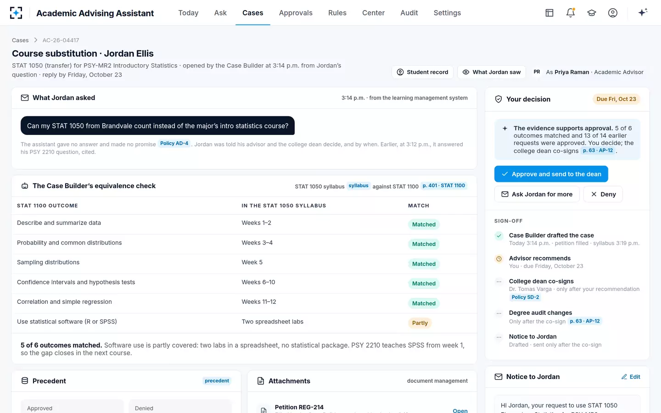
Task: Click the Precedent database icon
Action: (25, 381)
